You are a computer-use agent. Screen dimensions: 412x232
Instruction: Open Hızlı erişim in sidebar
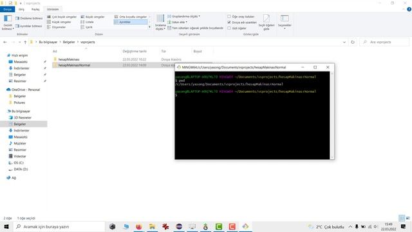pos(19,55)
